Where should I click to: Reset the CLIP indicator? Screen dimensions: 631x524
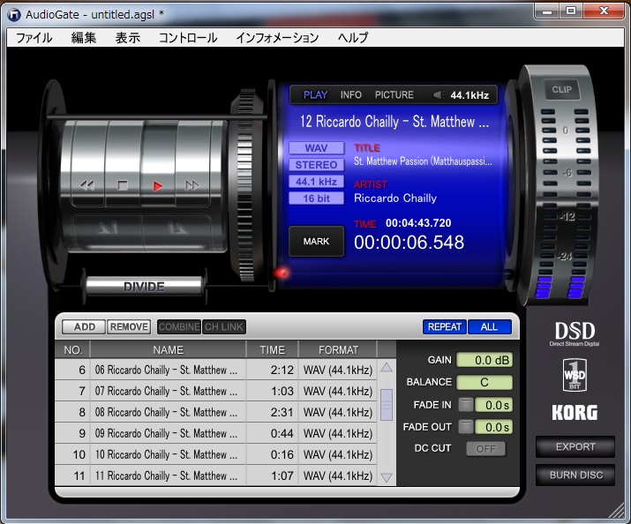(x=562, y=90)
